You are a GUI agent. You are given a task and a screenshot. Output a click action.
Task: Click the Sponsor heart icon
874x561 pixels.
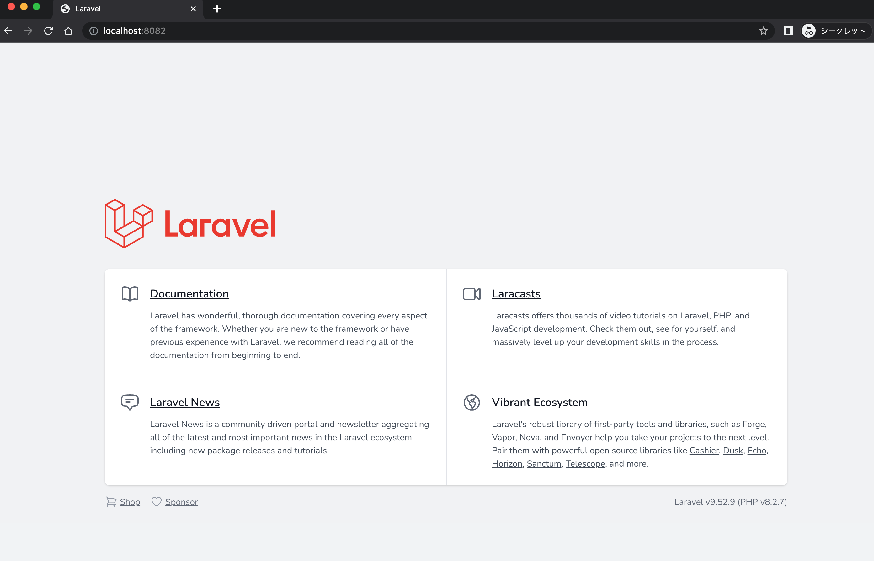point(157,502)
